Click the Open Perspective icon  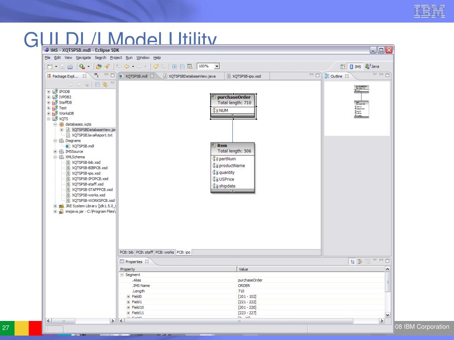coord(343,66)
